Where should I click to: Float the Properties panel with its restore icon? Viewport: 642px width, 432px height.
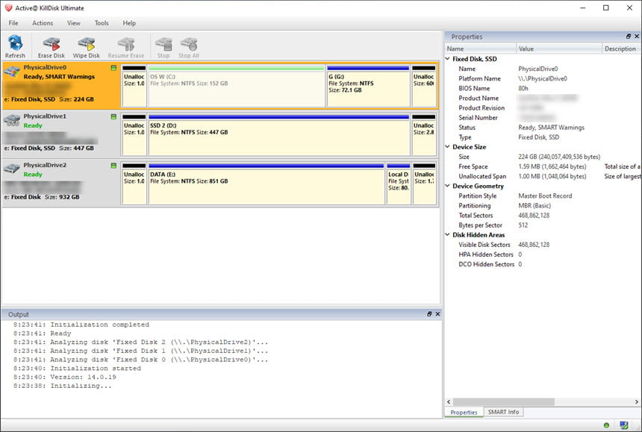point(629,37)
